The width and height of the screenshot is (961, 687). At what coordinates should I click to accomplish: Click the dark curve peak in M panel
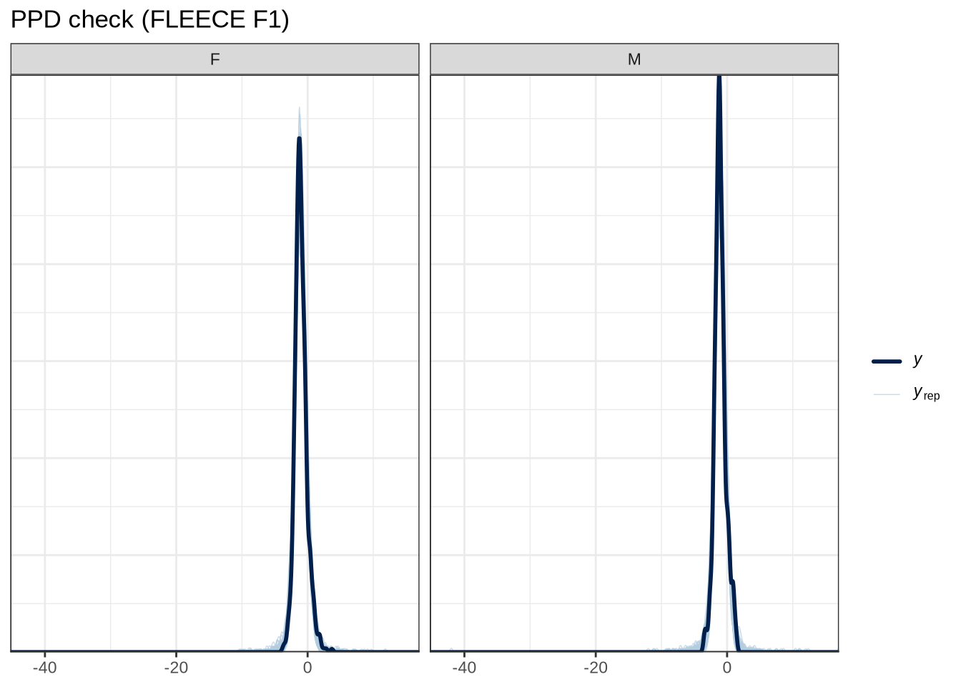tap(719, 80)
